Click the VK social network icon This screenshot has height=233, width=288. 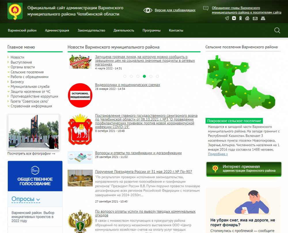(234, 18)
